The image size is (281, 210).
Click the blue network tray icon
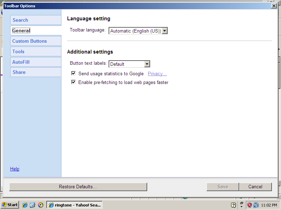click(256, 205)
